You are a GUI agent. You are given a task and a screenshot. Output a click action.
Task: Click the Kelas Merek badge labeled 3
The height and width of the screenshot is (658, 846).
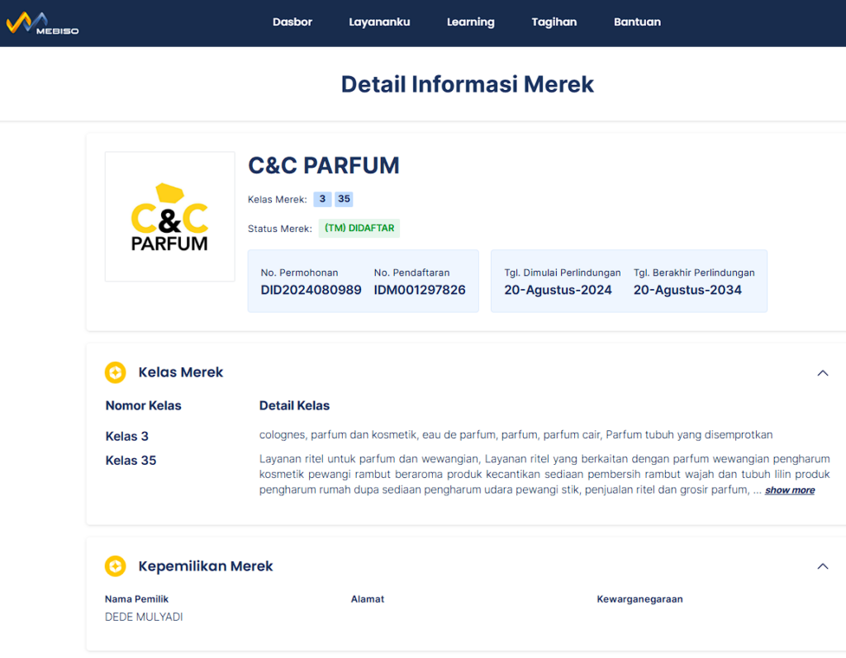pos(322,199)
